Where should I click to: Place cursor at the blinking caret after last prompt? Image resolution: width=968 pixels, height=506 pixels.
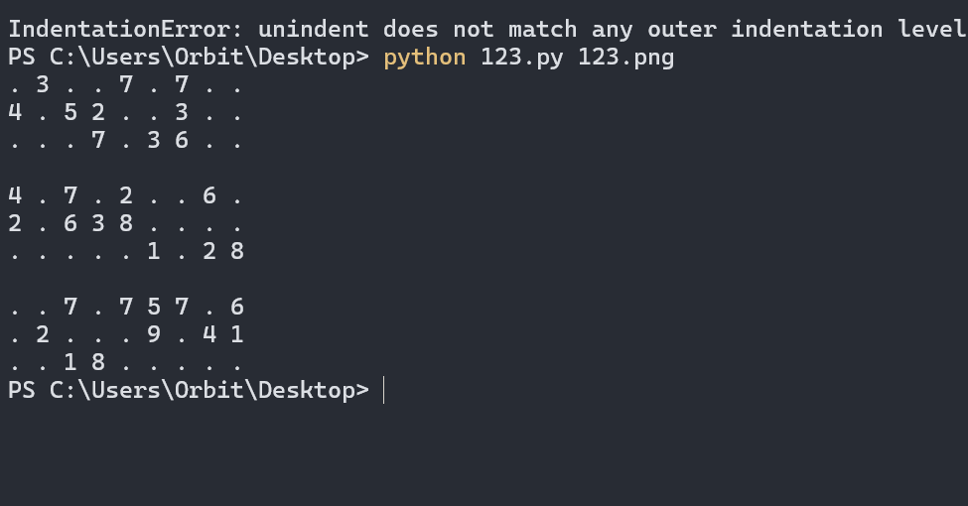[x=384, y=391]
